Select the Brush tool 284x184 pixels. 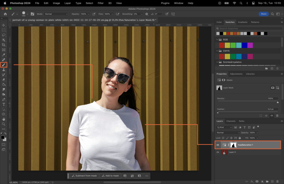[4, 64]
